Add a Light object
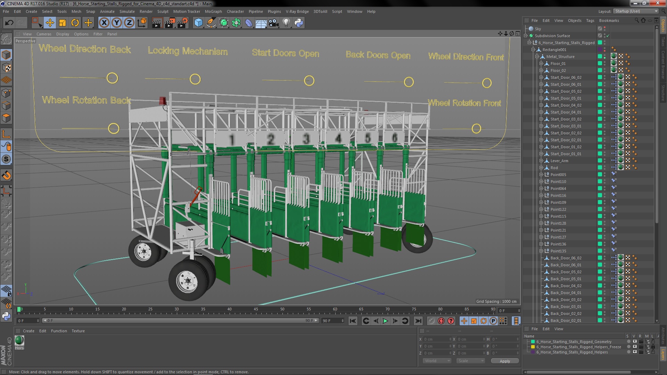667x375 pixels. coord(286,23)
